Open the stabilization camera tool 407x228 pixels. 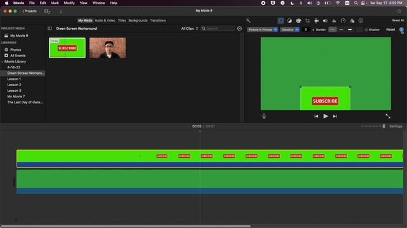316,21
